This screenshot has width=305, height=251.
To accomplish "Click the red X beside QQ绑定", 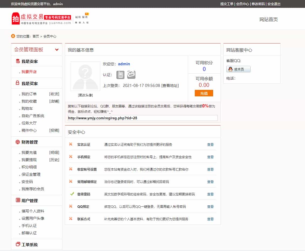I will (71, 206).
